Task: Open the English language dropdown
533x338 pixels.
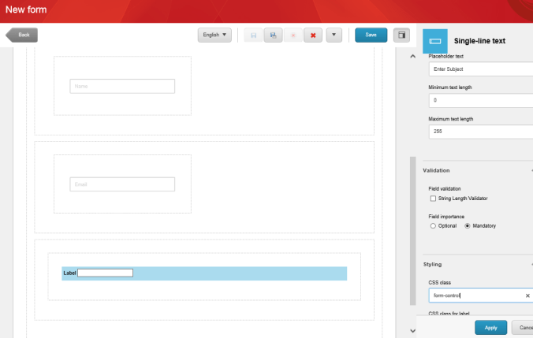Action: click(214, 35)
